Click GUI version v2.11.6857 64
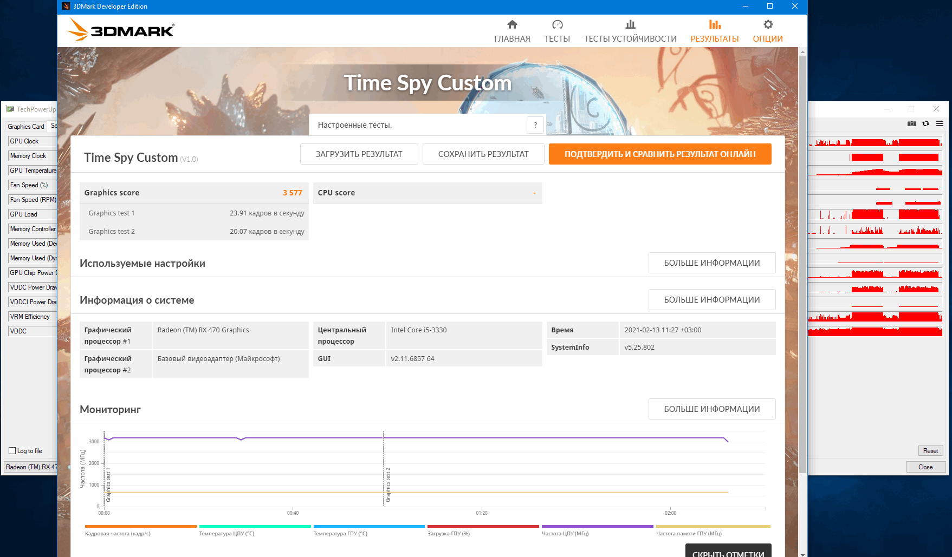Viewport: 952px width, 557px height. (412, 359)
